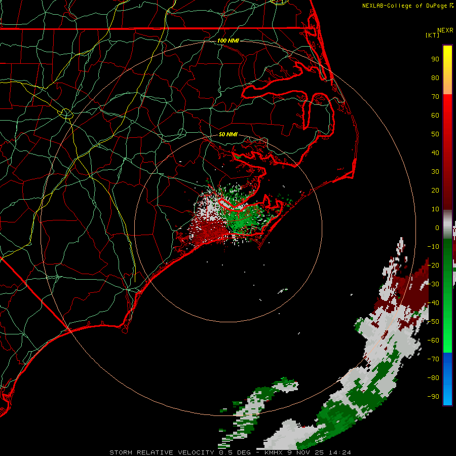456x456 pixels.
Task: Click the 14:24 timestamp text
Action: (x=340, y=452)
